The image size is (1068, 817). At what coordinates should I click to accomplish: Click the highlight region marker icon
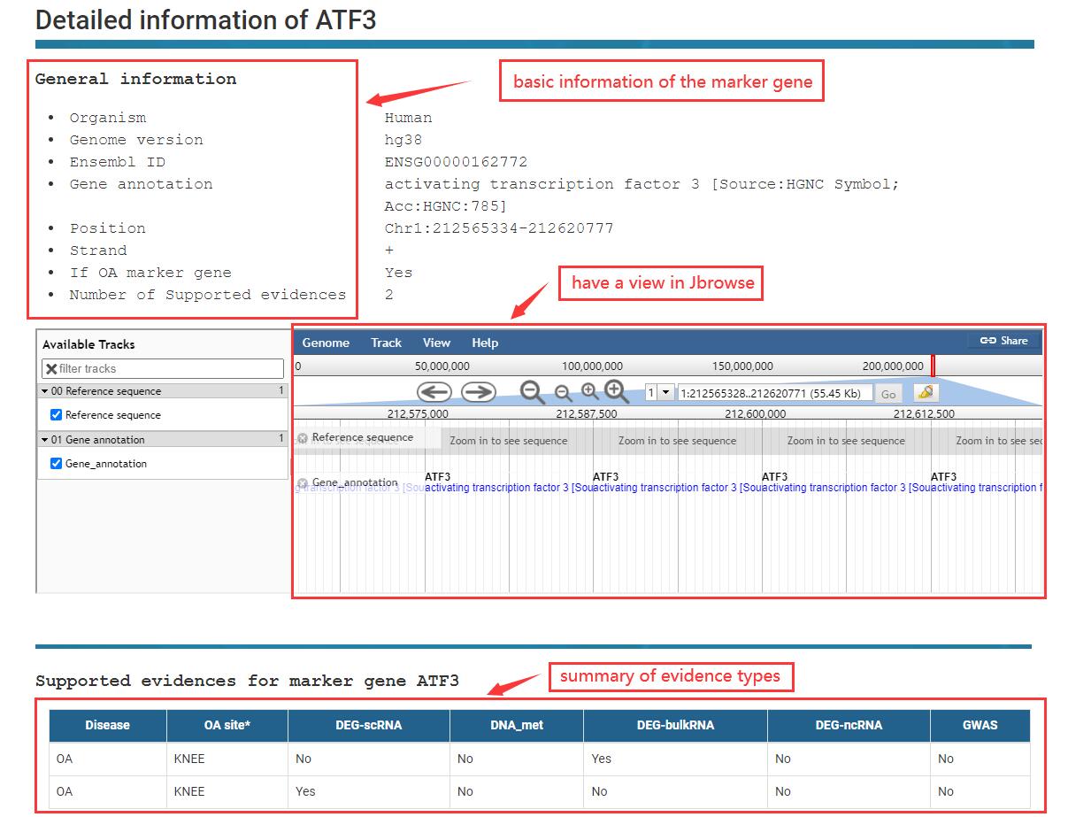[926, 392]
